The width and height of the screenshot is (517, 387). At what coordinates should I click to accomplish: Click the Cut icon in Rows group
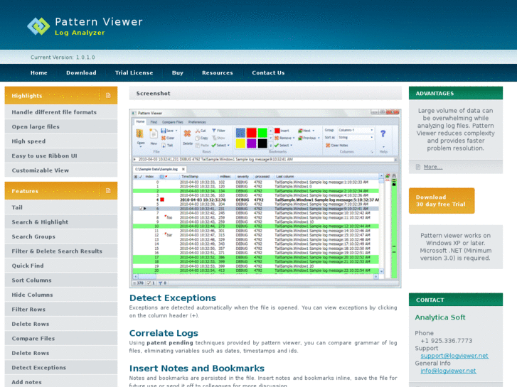coord(198,131)
